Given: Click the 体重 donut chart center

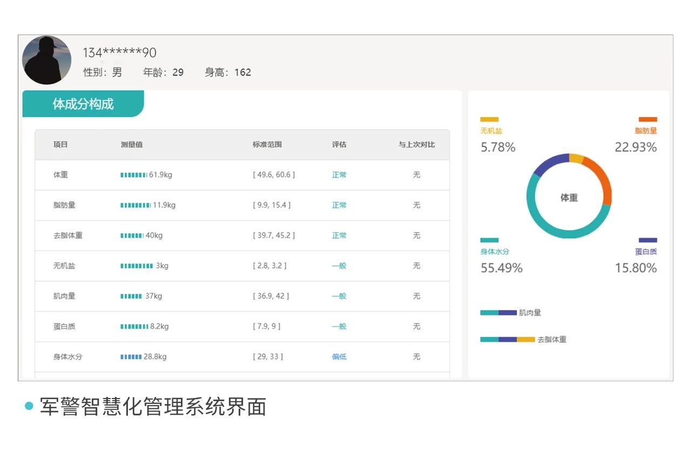Looking at the screenshot, I should (569, 198).
